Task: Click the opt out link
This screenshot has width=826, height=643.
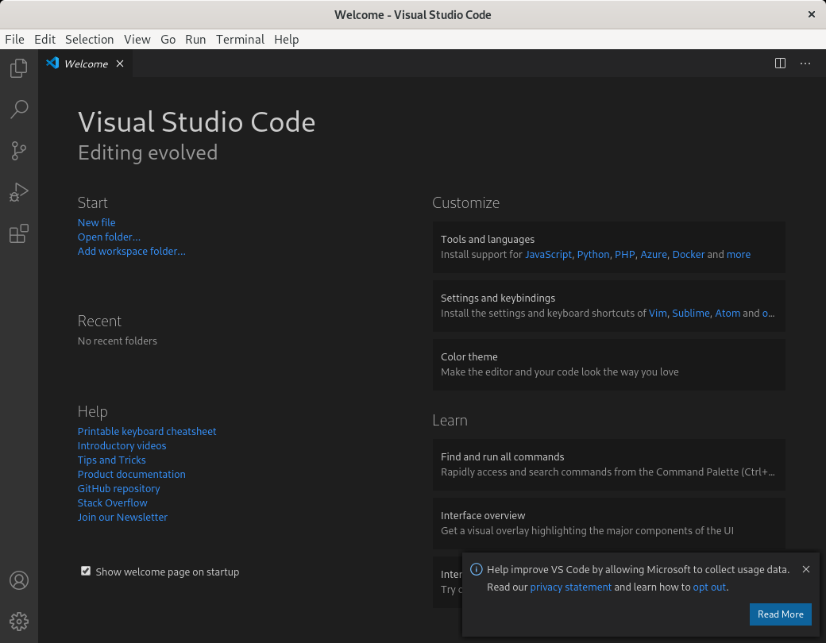Action: coord(709,587)
